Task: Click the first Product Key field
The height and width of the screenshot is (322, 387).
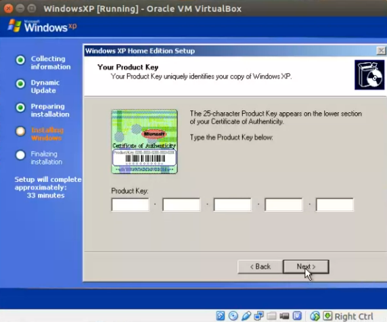Action: point(131,204)
